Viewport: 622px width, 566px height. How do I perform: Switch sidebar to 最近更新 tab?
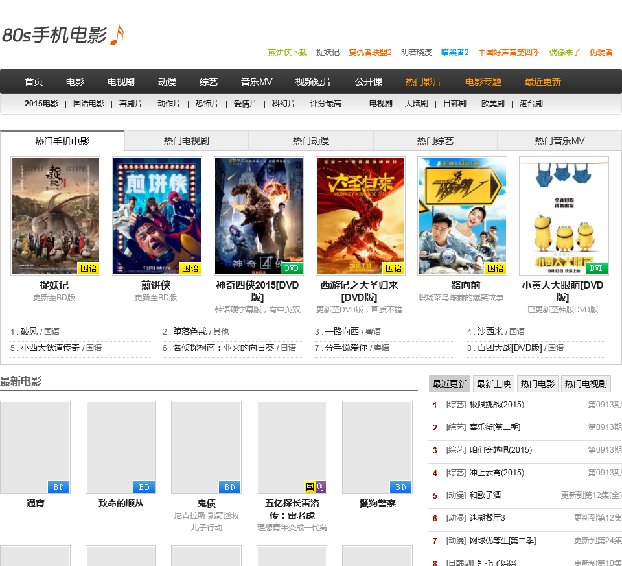(450, 384)
